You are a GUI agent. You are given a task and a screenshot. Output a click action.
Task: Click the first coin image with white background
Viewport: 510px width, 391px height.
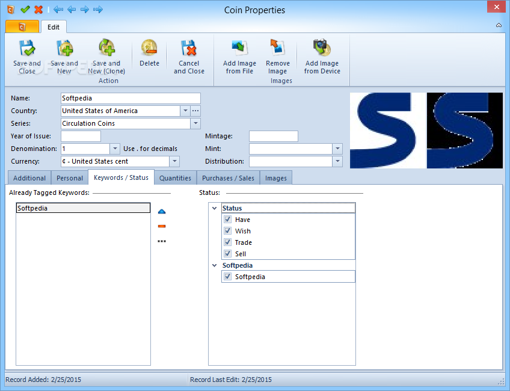(388, 131)
